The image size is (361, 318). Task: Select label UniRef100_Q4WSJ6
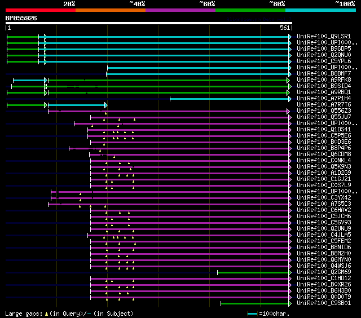click(324, 266)
